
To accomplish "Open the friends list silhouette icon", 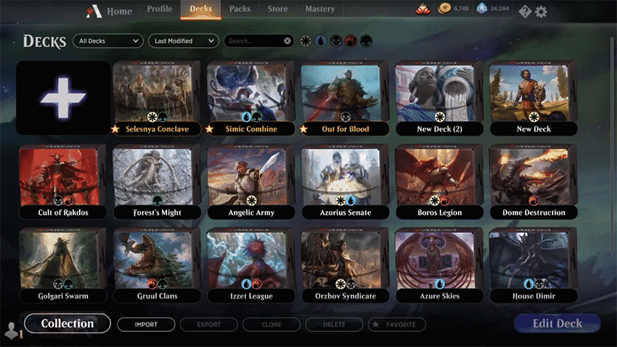I will tap(12, 330).
